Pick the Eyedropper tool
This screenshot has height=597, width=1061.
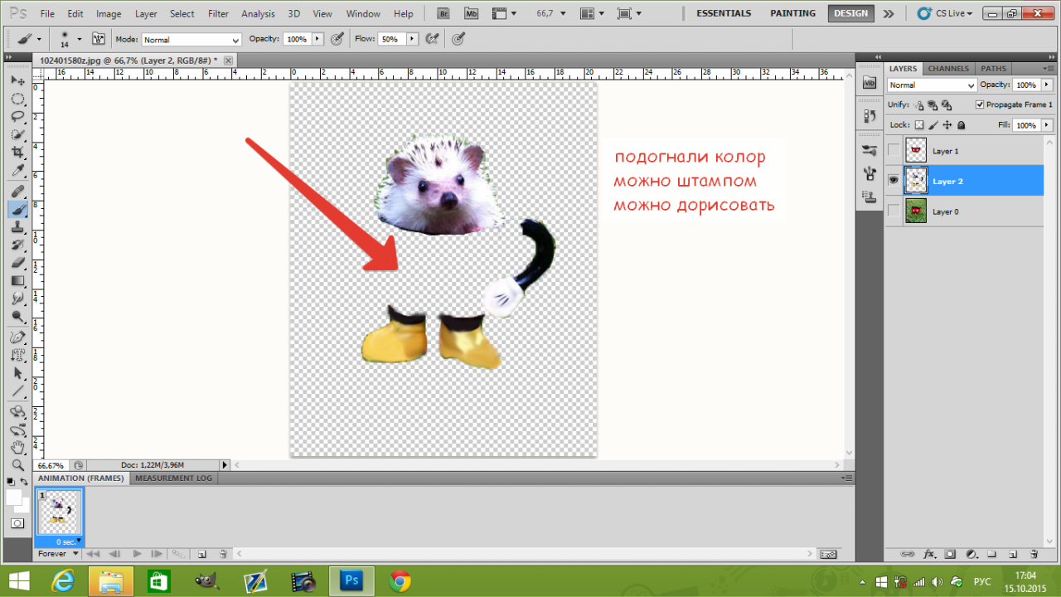click(x=17, y=172)
